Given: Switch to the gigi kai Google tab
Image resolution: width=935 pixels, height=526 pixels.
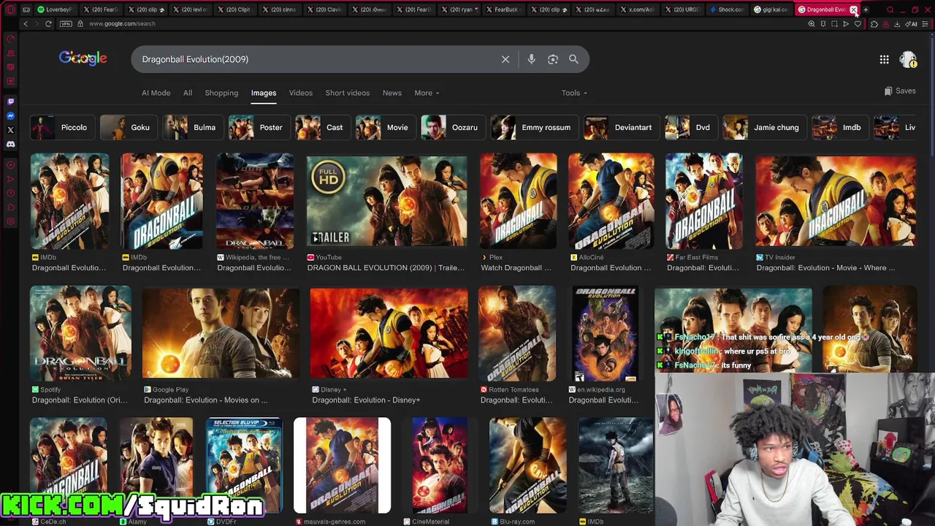Looking at the screenshot, I should coord(771,9).
